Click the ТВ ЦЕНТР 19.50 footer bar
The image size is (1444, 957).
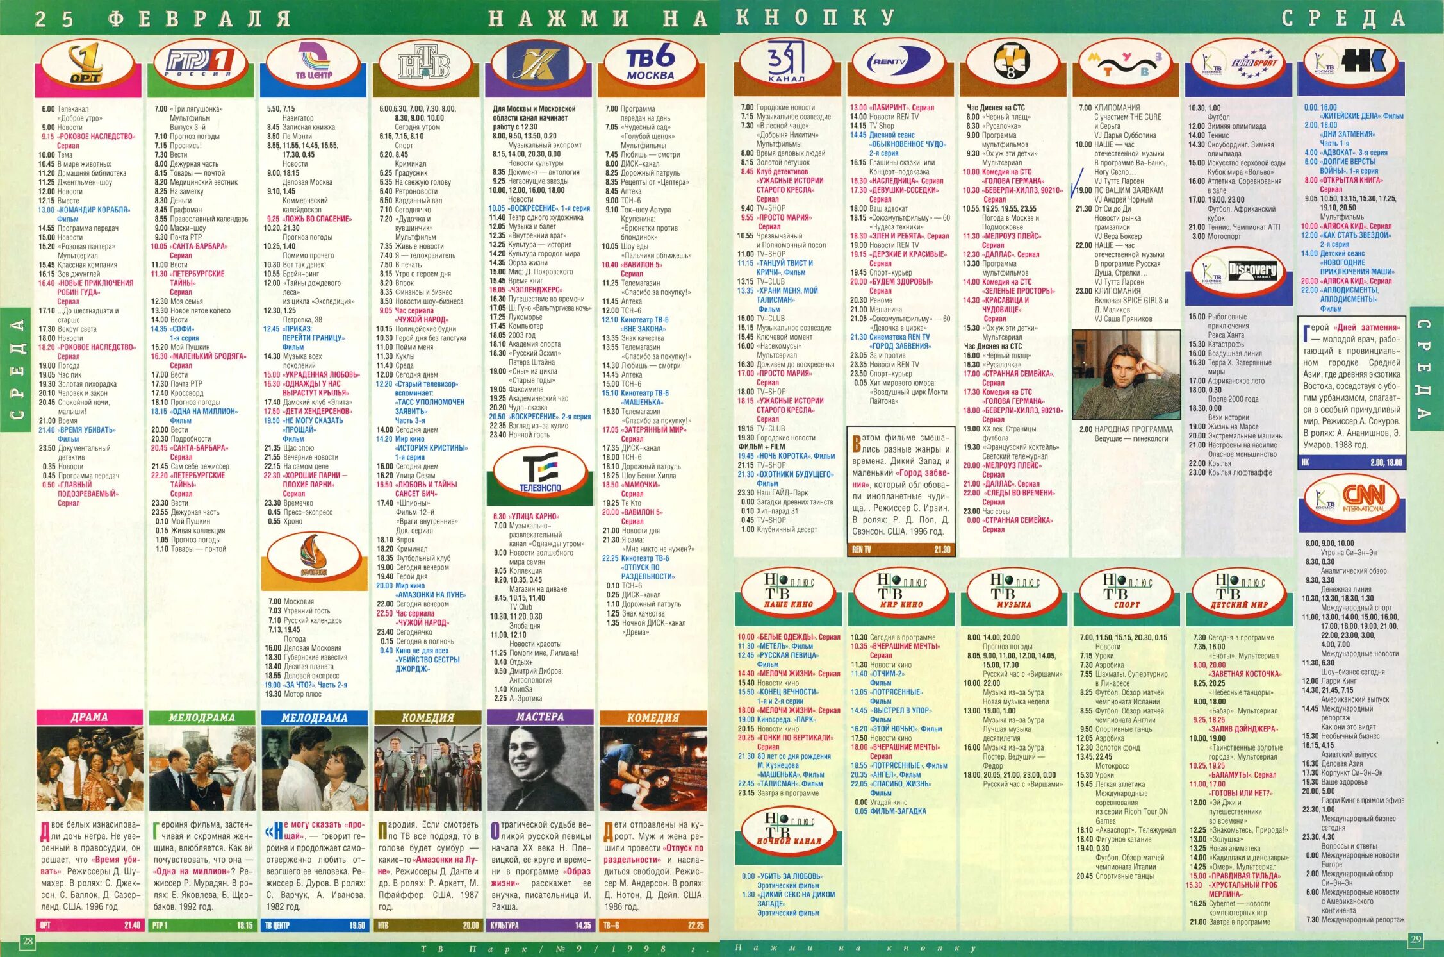(315, 925)
